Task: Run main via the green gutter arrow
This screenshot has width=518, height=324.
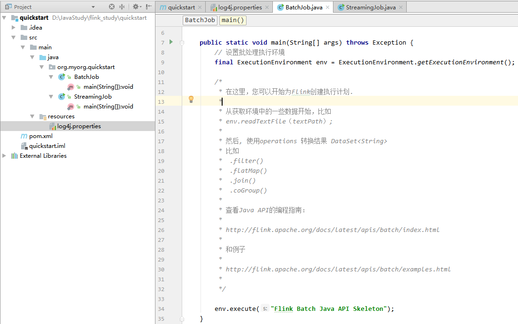Action: pos(171,42)
